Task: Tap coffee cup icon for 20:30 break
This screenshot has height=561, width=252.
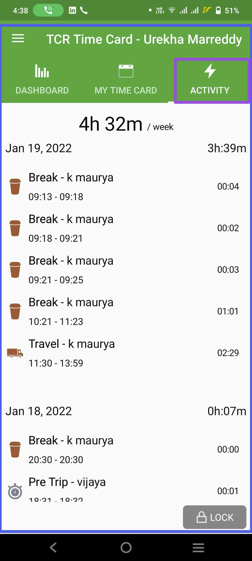Action: tap(15, 449)
